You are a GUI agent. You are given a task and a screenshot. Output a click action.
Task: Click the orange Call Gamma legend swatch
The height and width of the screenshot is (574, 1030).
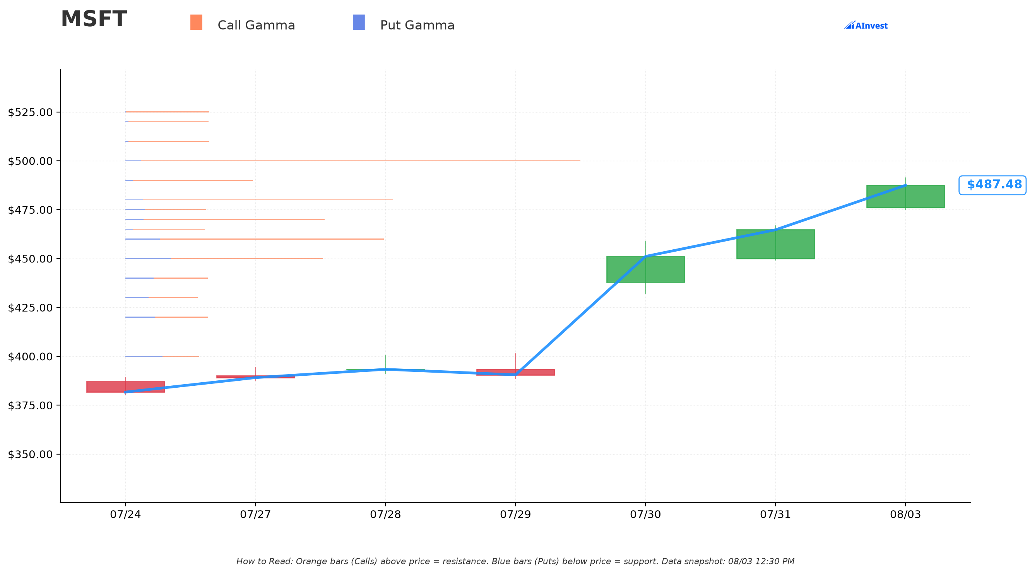[x=196, y=22]
